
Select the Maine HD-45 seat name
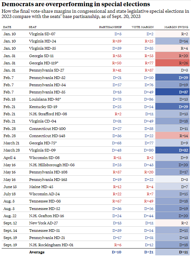coord(41,187)
